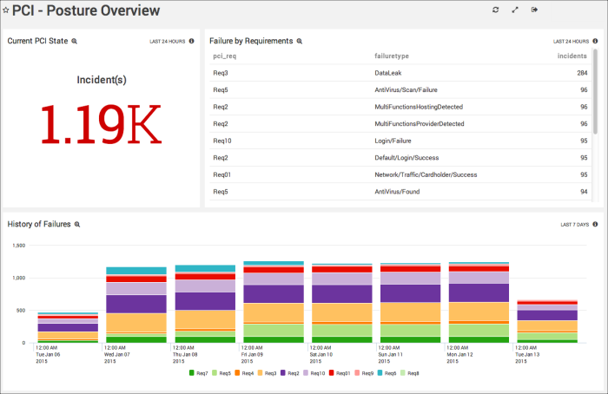Viewport: 608px width, 394px height.
Task: Show info for History of Failures time range
Action: tap(595, 224)
